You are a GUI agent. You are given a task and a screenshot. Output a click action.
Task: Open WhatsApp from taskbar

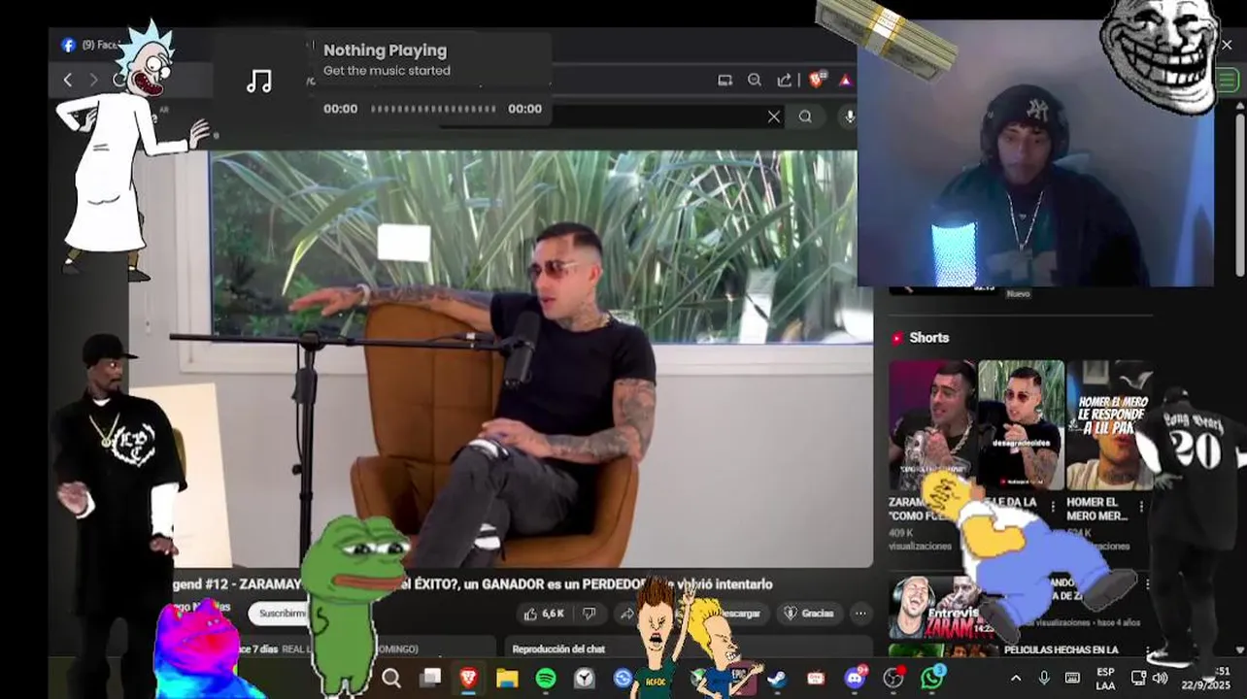tap(931, 678)
